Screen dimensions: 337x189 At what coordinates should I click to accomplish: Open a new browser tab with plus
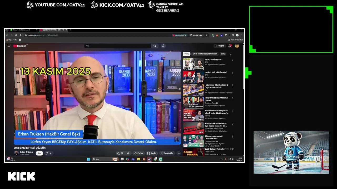(71, 30)
